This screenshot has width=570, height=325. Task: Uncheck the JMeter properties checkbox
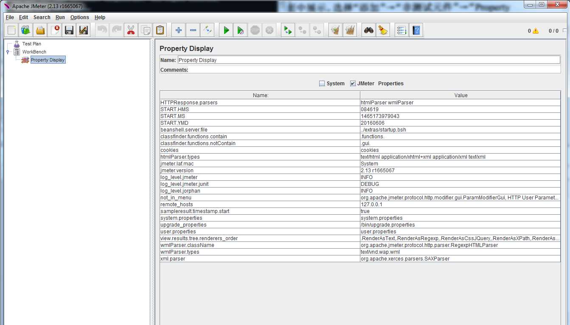tap(353, 84)
